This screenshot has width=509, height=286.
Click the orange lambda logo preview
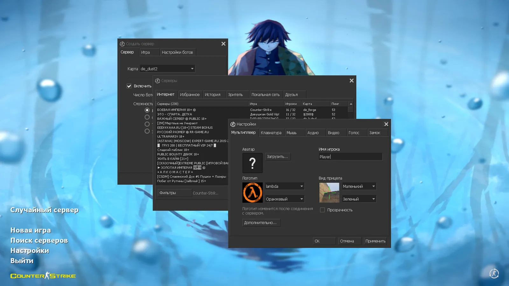252,193
